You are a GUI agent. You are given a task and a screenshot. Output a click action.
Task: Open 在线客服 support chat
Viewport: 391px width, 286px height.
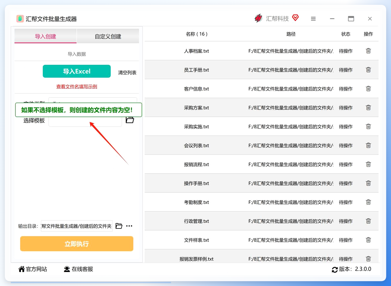click(79, 269)
